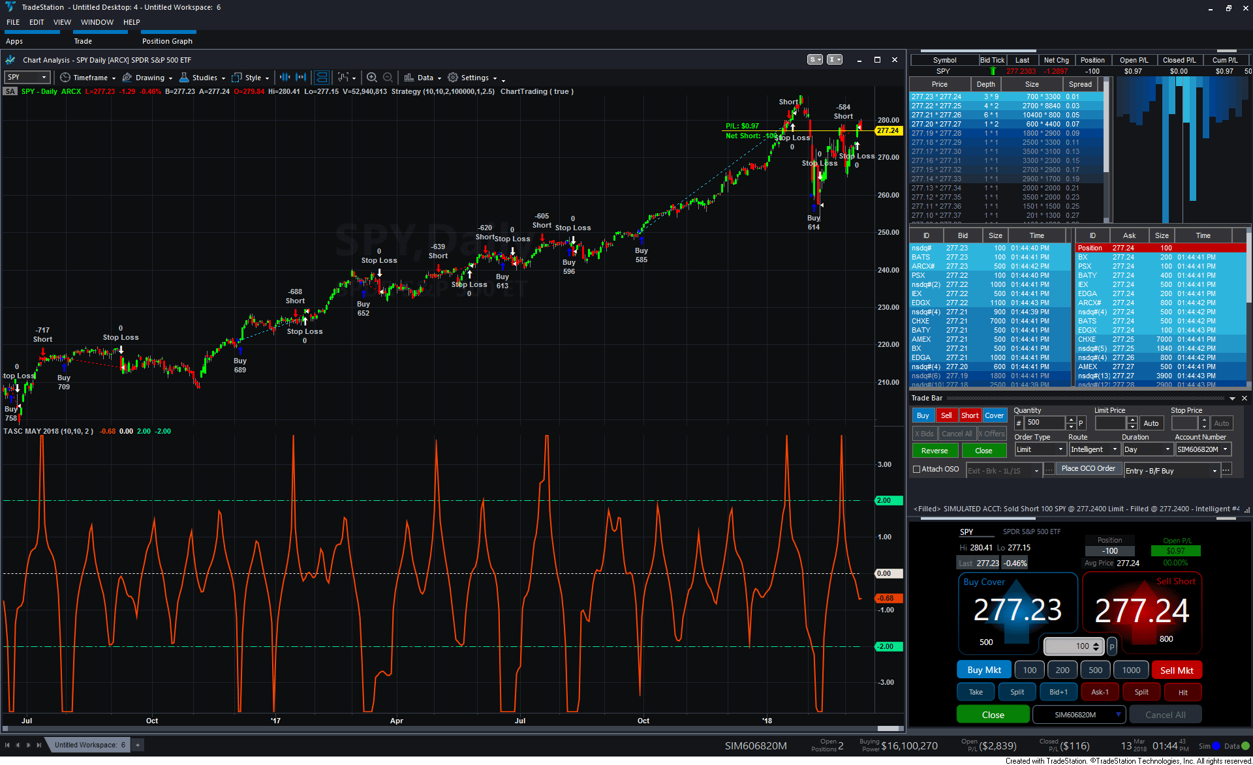The image size is (1253, 765).
Task: Go to previous workspace arrow icon
Action: (18, 745)
